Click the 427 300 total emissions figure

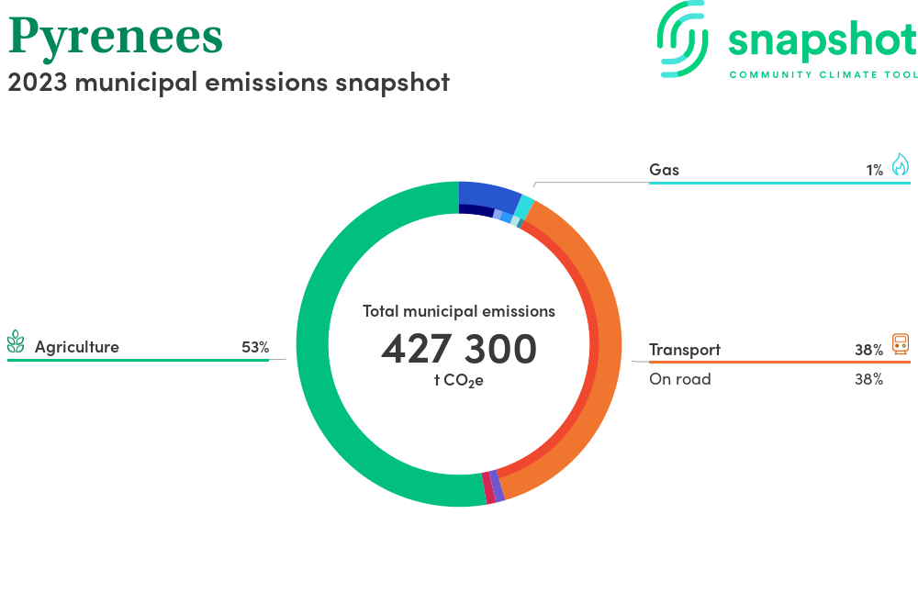coord(459,350)
